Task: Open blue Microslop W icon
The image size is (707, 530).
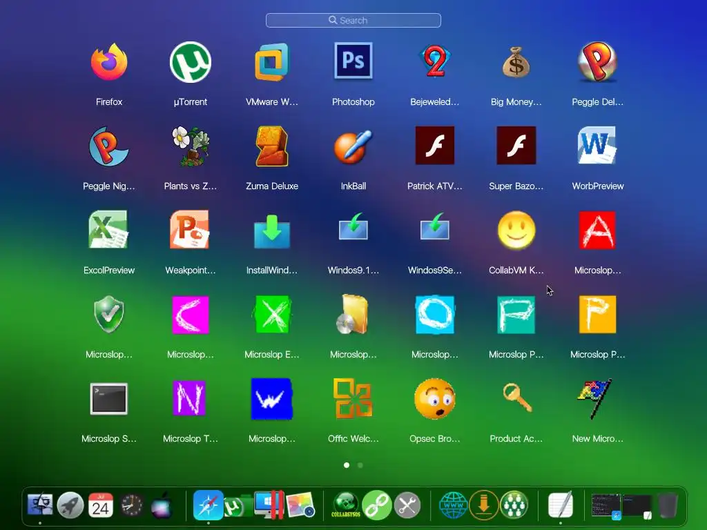Action: (x=272, y=400)
